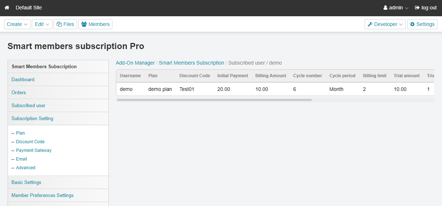Open the Files manager button

65,24
